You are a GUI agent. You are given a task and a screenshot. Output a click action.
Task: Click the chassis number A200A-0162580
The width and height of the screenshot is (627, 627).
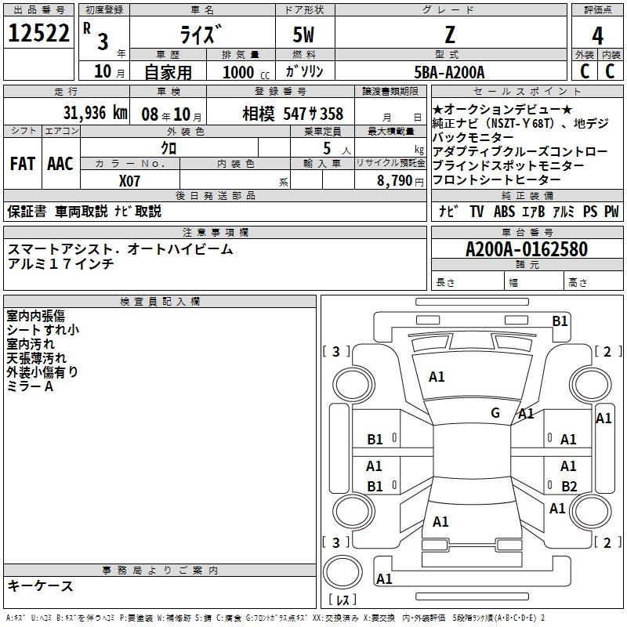click(526, 249)
